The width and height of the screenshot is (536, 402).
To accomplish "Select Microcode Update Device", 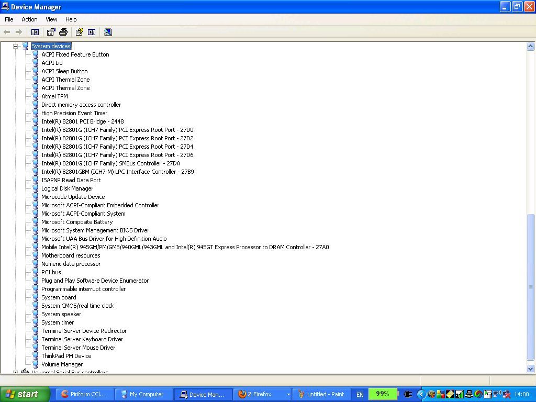I will pyautogui.click(x=73, y=197).
